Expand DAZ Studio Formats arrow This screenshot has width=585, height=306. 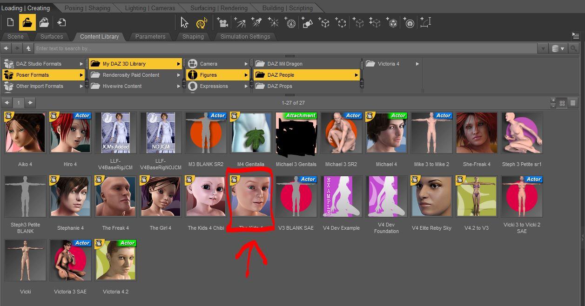coord(81,64)
